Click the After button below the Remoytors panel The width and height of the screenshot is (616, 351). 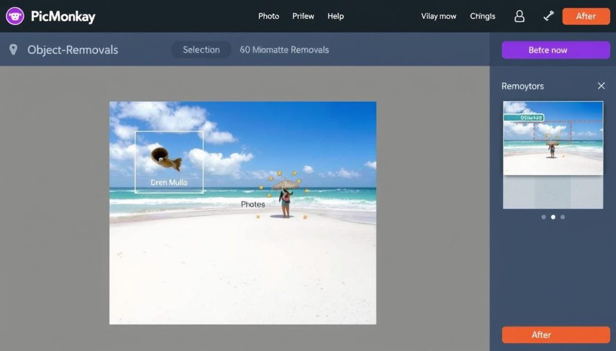555,335
